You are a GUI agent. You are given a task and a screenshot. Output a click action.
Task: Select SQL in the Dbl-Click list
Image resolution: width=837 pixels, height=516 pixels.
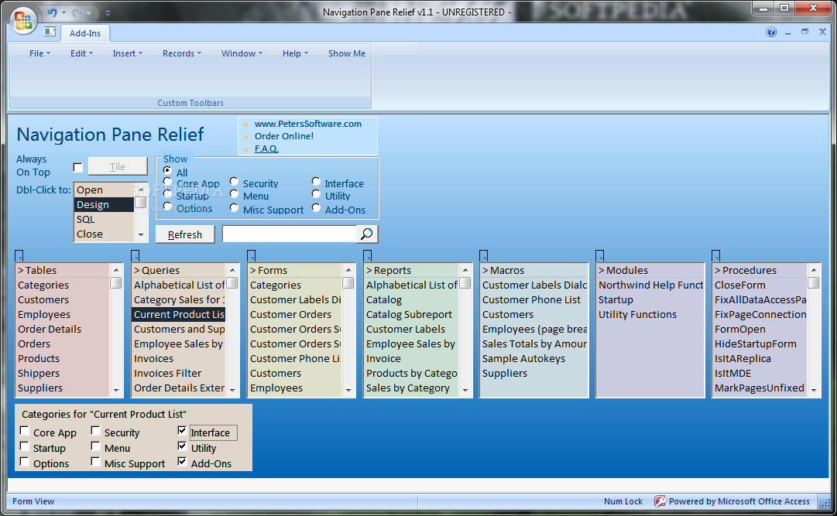point(104,219)
